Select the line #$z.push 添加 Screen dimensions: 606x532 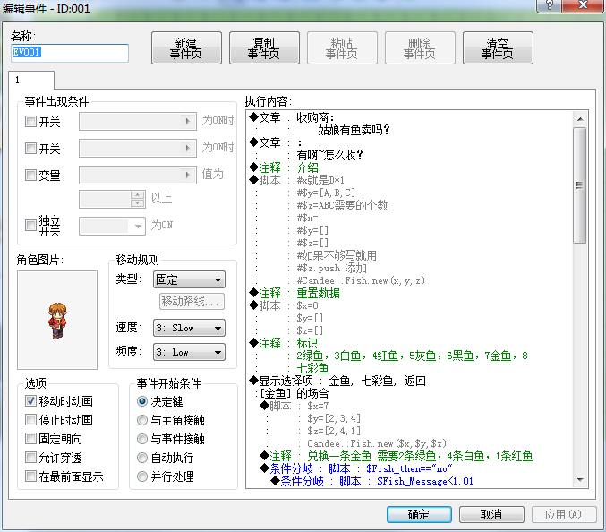[x=331, y=268]
